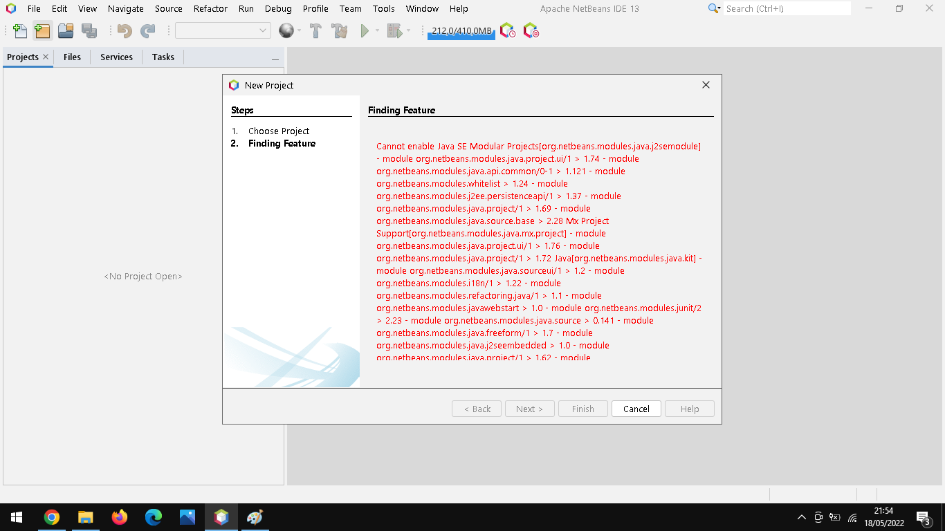Image resolution: width=945 pixels, height=531 pixels.
Task: Click the Open Project toolbar icon
Action: tap(66, 30)
